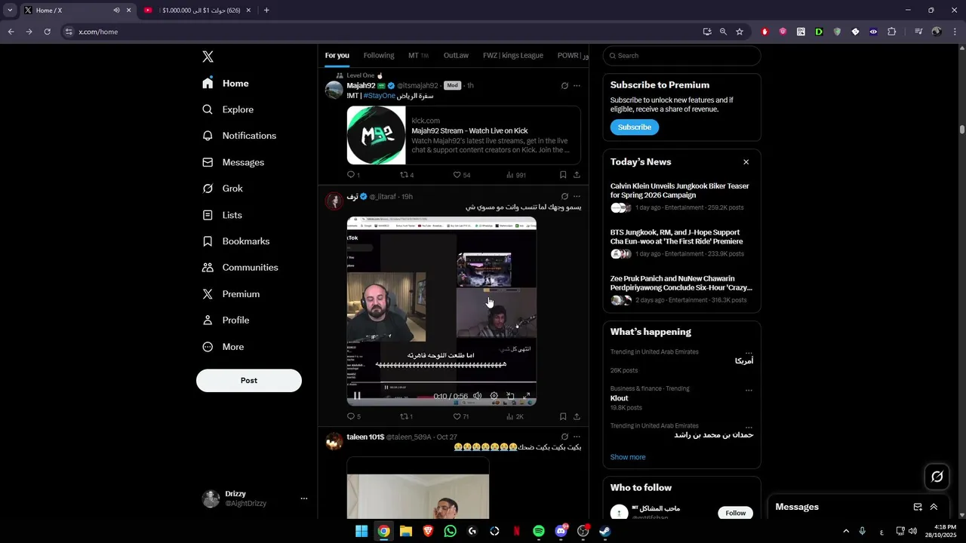Enter video fullscreen mode
The image size is (966, 543).
[526, 396]
